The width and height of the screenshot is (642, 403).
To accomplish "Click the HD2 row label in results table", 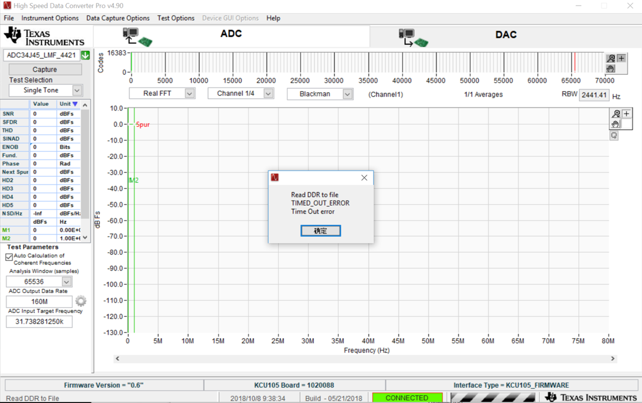I will coord(15,180).
